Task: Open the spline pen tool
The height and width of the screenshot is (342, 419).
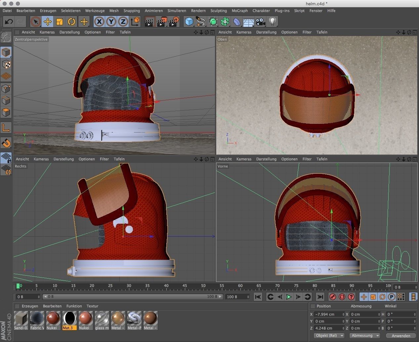Action: pyautogui.click(x=201, y=22)
